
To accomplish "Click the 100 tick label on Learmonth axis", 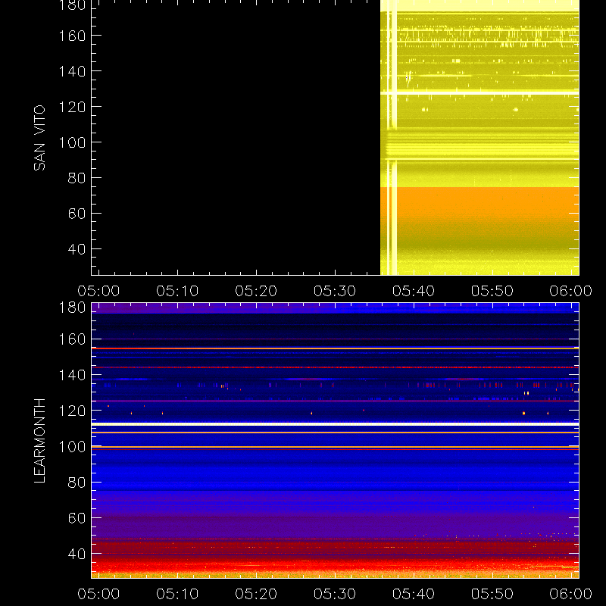I will tap(72, 447).
